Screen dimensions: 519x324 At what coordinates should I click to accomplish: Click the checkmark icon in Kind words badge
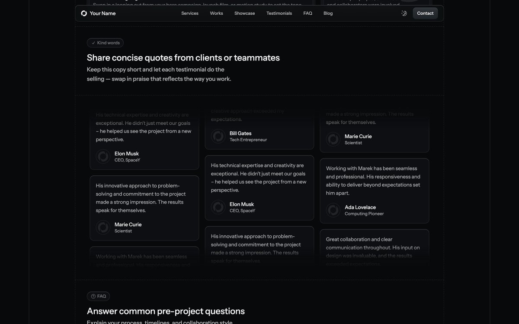click(x=93, y=43)
